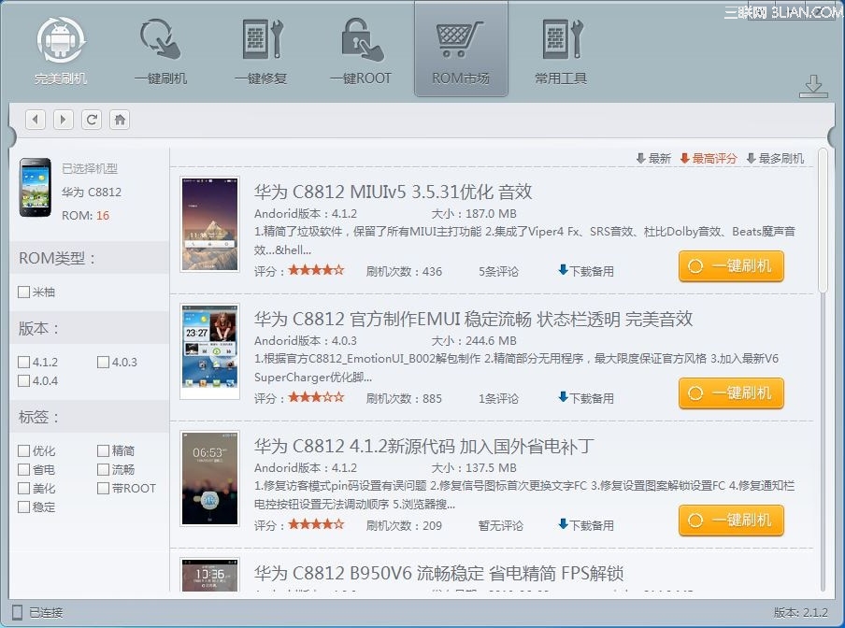Click 一键刷机 button for MIUIv5 ROM
Screen dimensions: 845x628
[x=731, y=266]
